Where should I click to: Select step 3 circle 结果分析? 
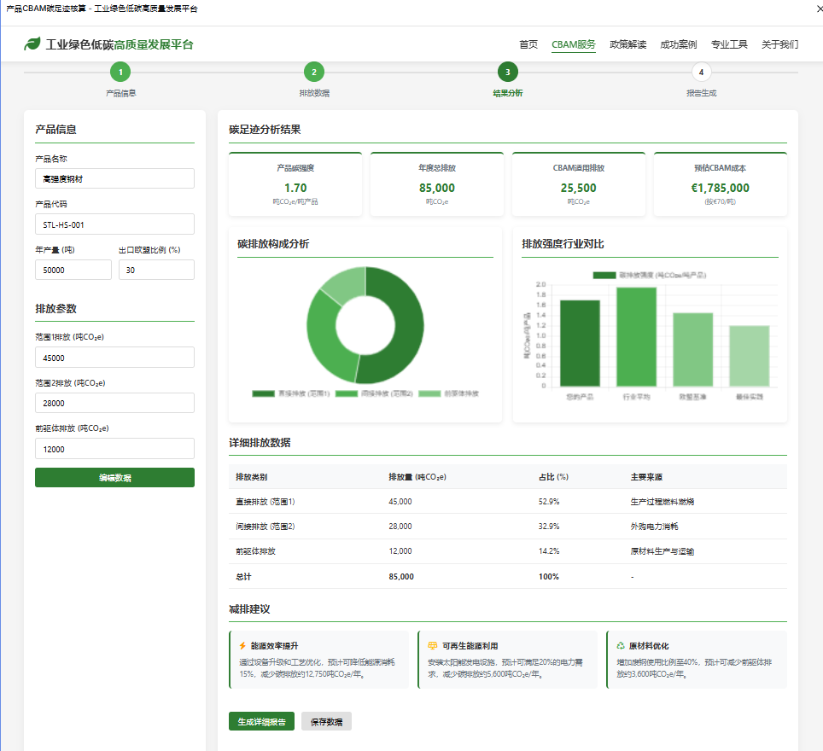coord(507,73)
